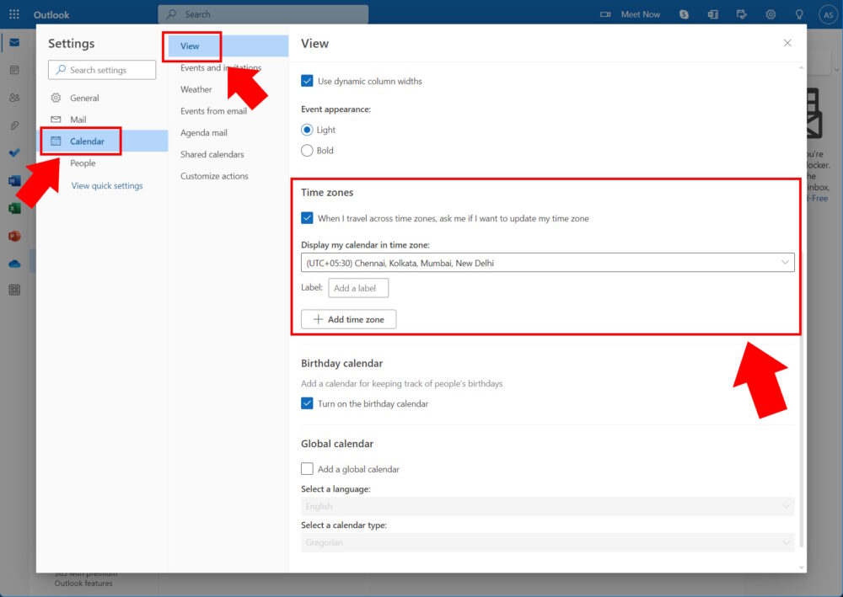Open PowerPoint from left app rail
The height and width of the screenshot is (597, 843).
tap(14, 236)
